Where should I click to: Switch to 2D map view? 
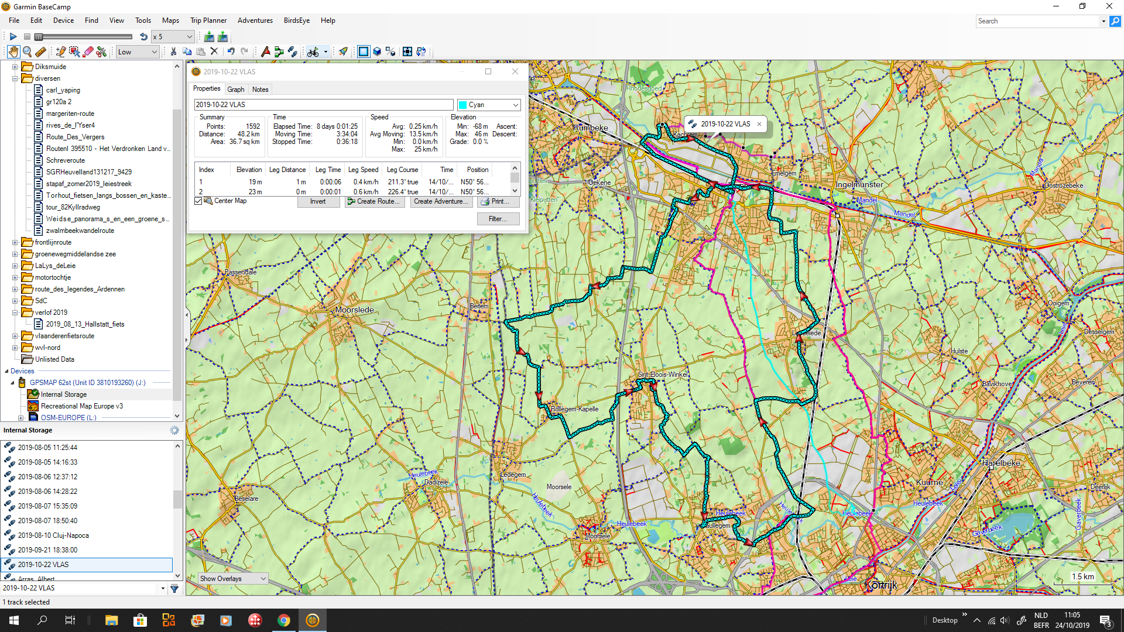[364, 51]
